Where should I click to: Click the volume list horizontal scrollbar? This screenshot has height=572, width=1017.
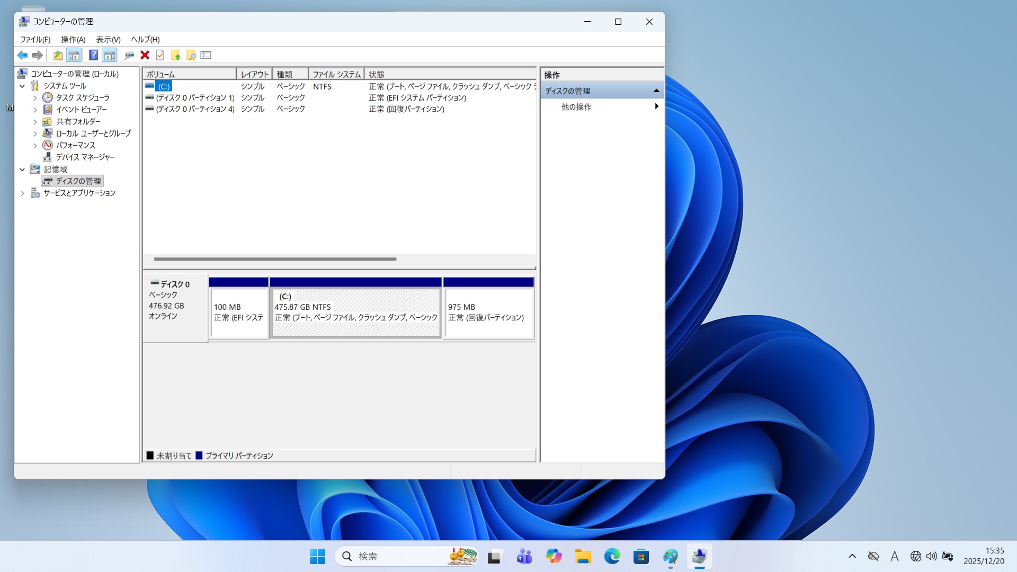[275, 259]
